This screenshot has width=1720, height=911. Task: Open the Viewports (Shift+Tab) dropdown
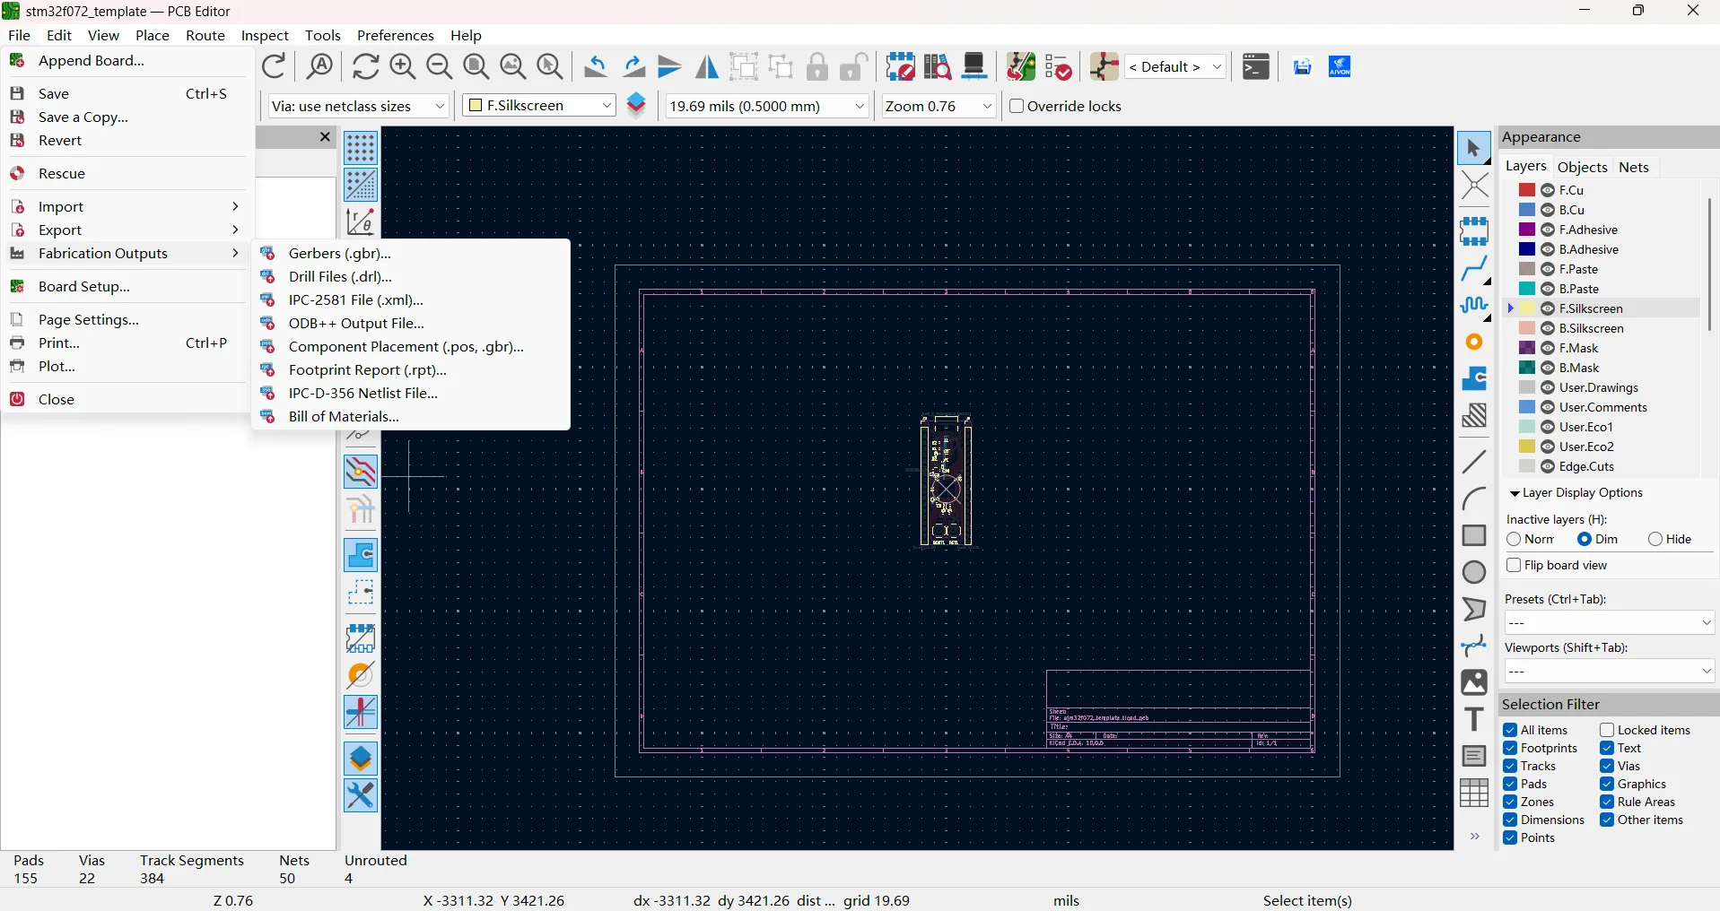[1610, 671]
